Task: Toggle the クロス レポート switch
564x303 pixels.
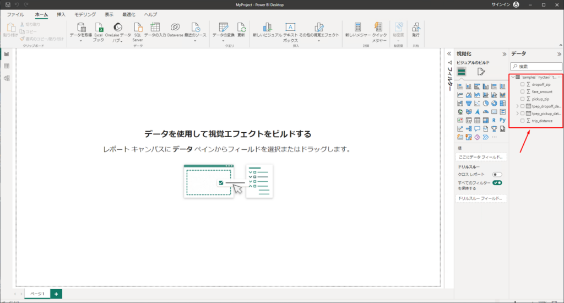Action: [x=497, y=174]
